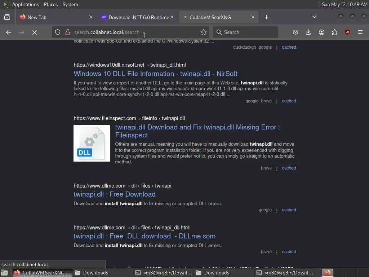369x277 pixels.
Task: Go back with the back arrow
Action: [x=9, y=32]
